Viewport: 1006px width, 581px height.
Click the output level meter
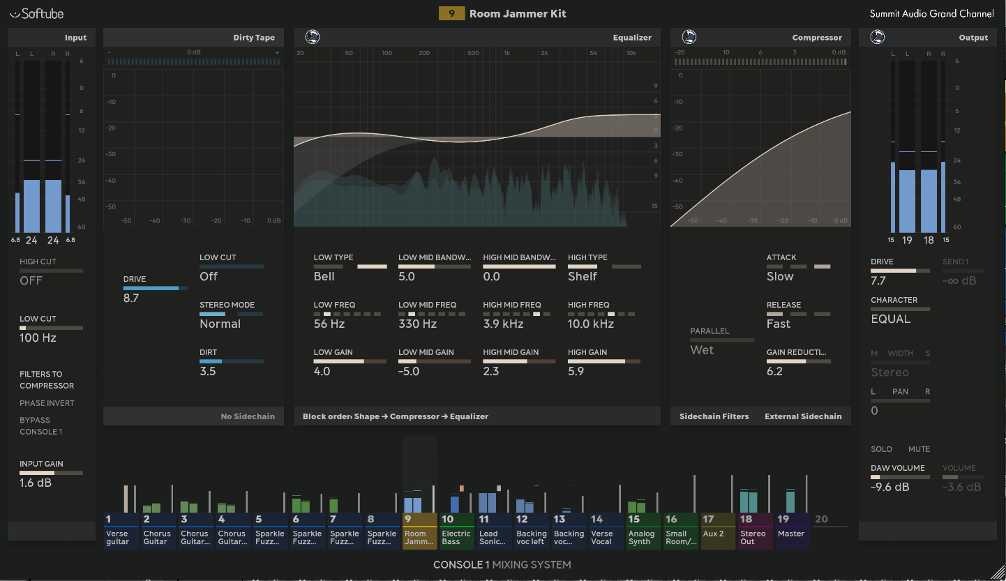tap(917, 146)
